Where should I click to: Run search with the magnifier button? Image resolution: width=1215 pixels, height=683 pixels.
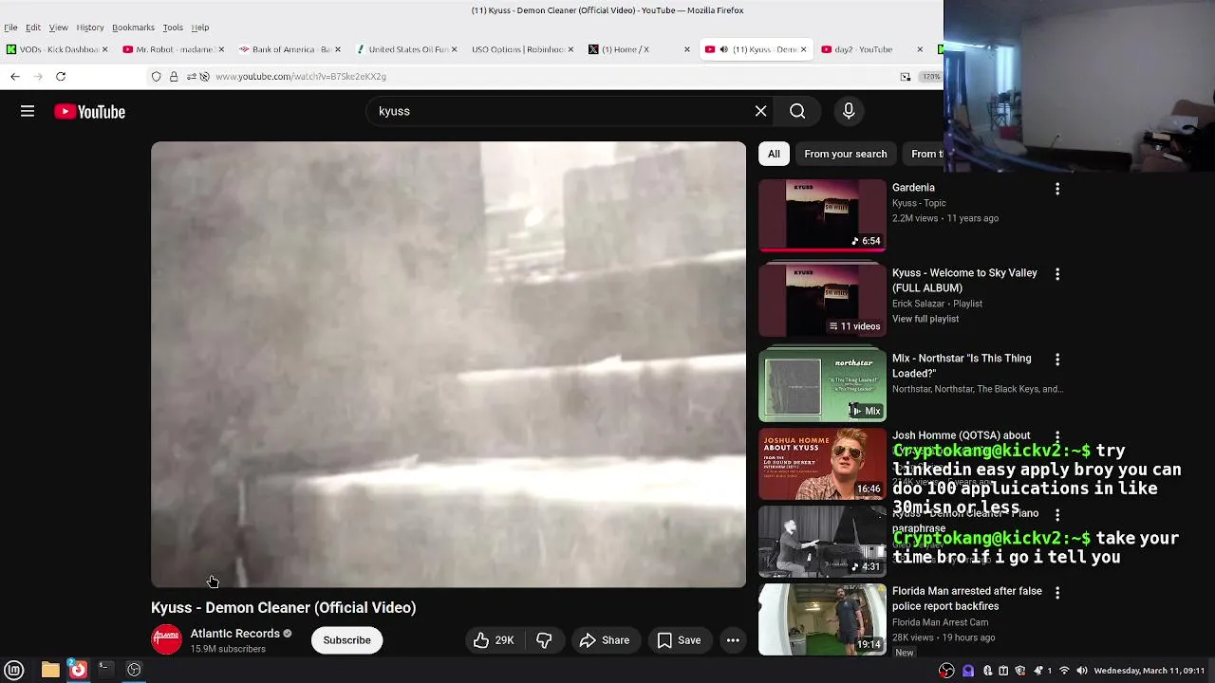point(797,112)
